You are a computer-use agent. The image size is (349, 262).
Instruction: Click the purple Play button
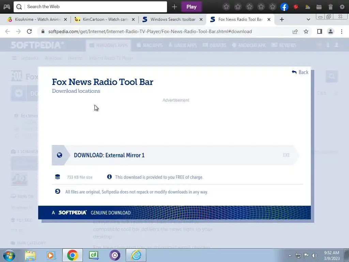click(192, 7)
